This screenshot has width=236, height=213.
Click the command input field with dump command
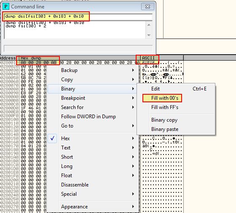78,16
